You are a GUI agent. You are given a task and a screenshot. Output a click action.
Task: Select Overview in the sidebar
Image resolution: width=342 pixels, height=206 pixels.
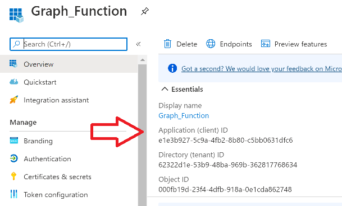[69, 64]
